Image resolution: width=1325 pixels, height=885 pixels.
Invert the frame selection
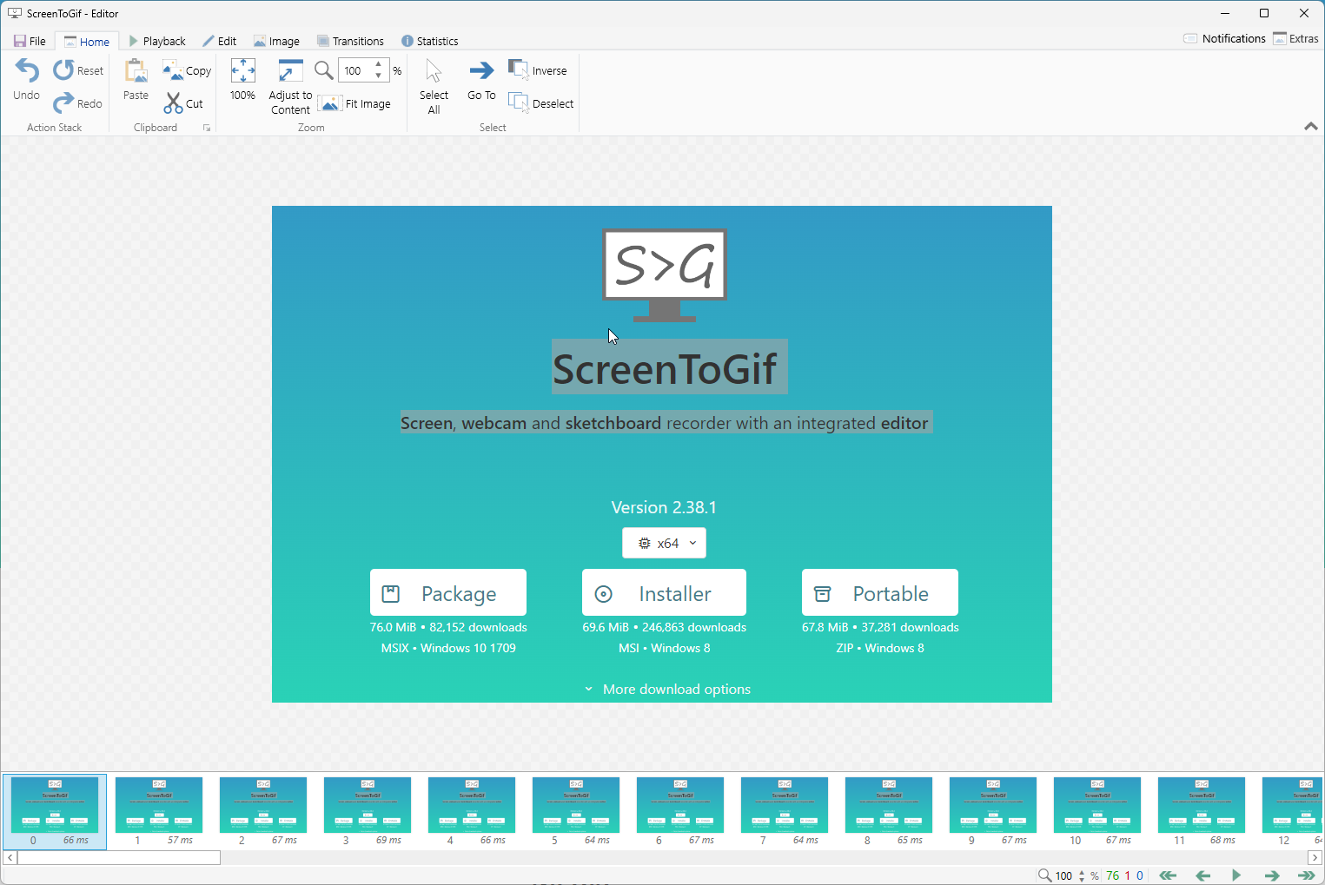pyautogui.click(x=538, y=70)
